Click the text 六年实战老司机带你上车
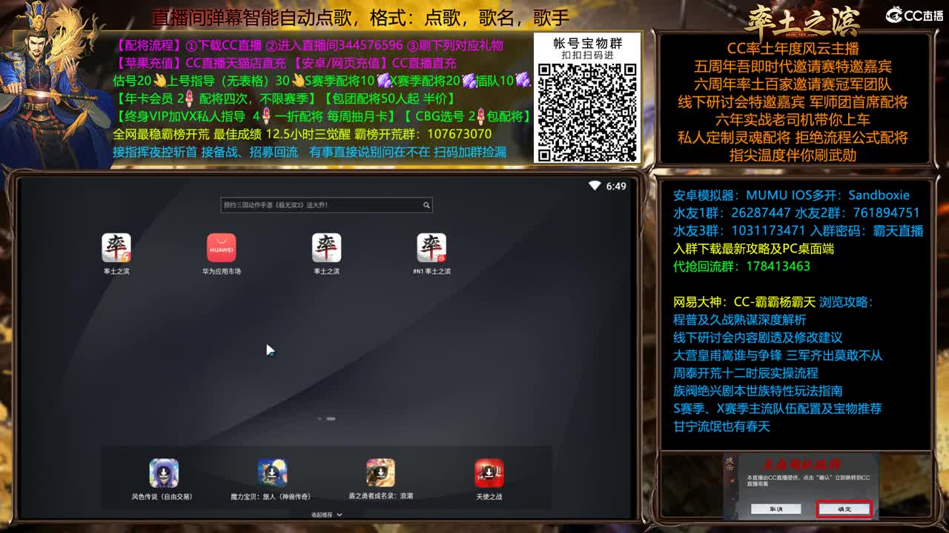The width and height of the screenshot is (949, 533). click(x=793, y=120)
